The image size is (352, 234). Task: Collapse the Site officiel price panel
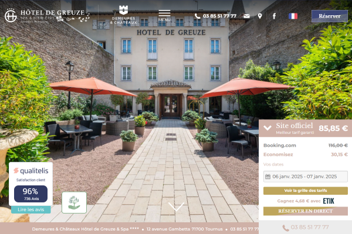[268, 128]
